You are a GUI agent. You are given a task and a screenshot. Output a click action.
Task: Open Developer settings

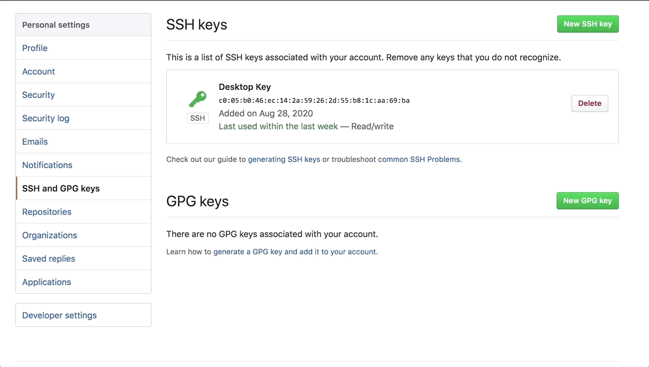pos(60,315)
